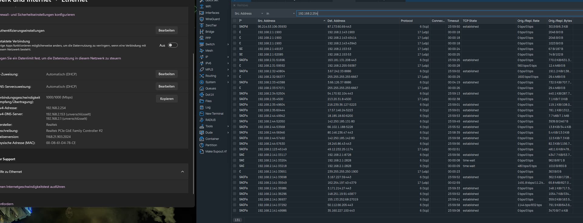Click the Kopieren button
This screenshot has height=223, width=583.
[167, 99]
